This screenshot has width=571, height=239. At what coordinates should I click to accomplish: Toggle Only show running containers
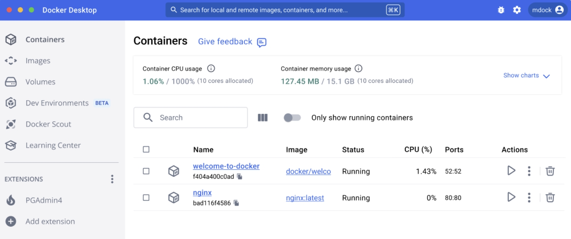click(292, 118)
